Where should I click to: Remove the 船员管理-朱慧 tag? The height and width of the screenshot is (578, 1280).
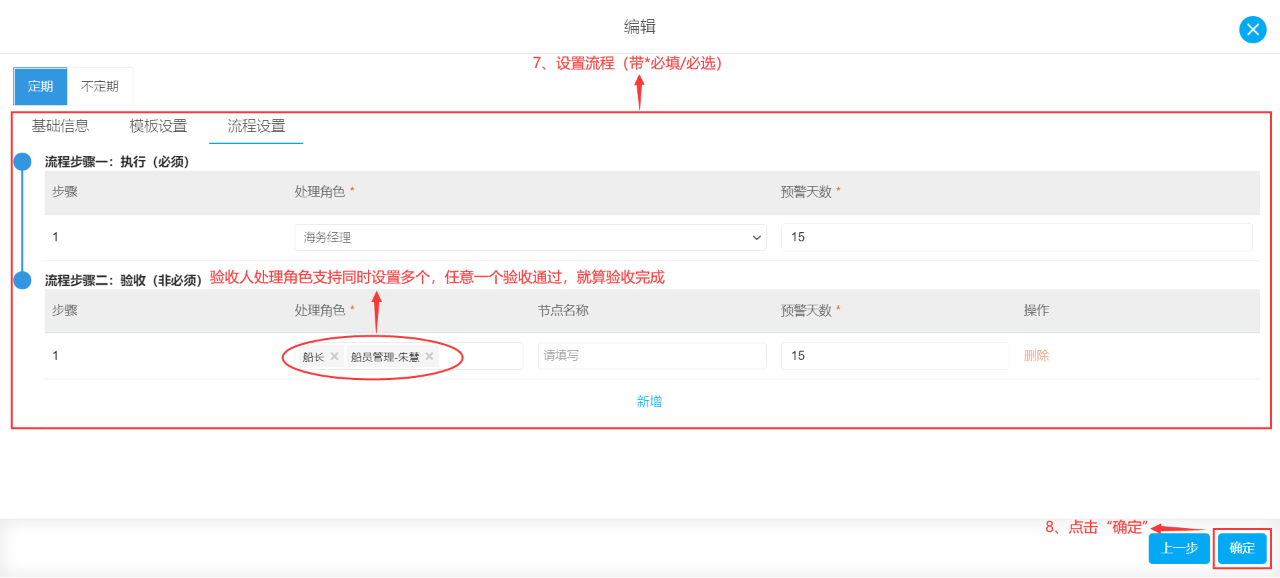pos(429,356)
